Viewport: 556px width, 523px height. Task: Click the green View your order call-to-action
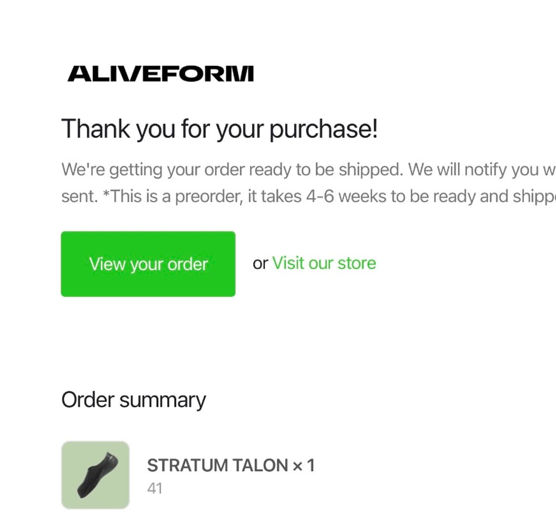click(x=148, y=264)
